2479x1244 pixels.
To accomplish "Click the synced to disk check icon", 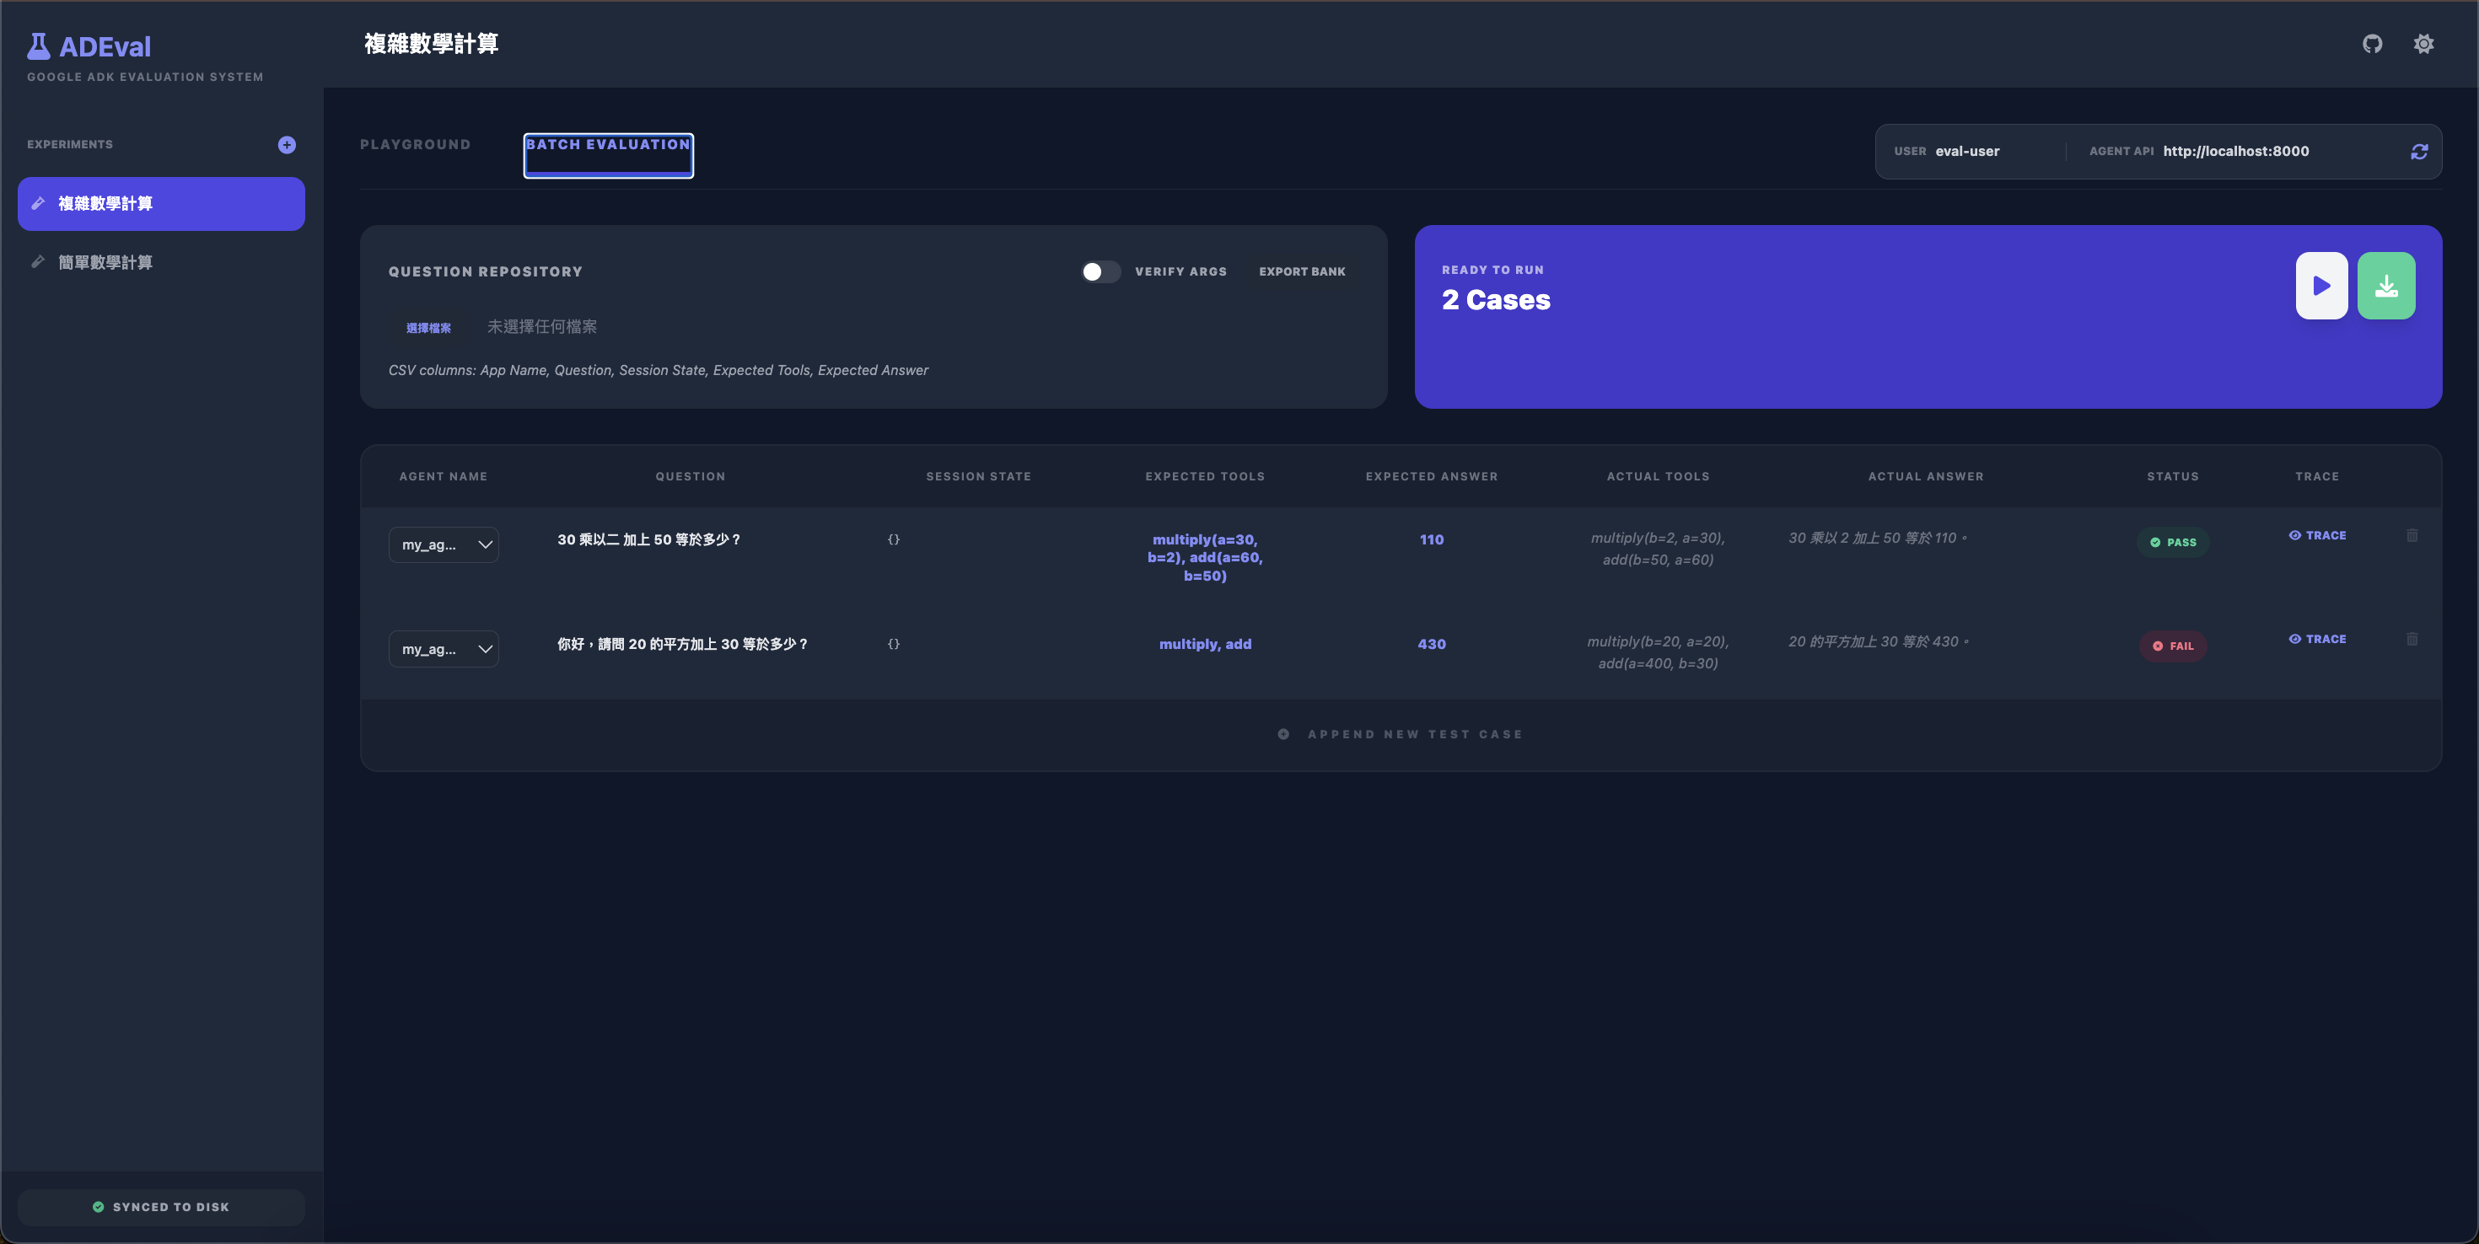I will [98, 1206].
